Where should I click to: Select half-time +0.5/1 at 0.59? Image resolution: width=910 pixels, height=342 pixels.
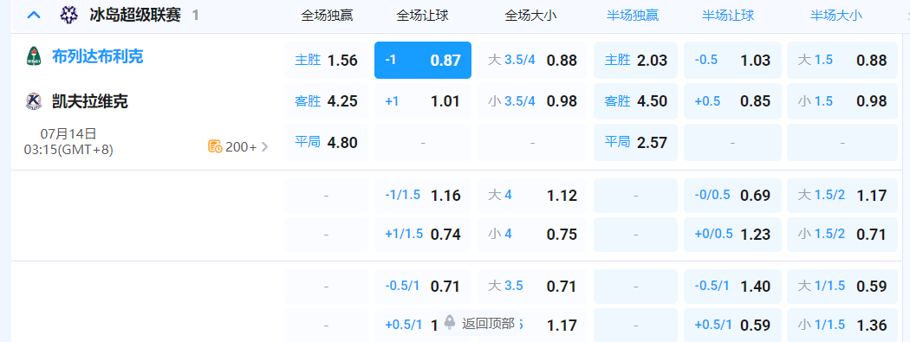(x=732, y=326)
